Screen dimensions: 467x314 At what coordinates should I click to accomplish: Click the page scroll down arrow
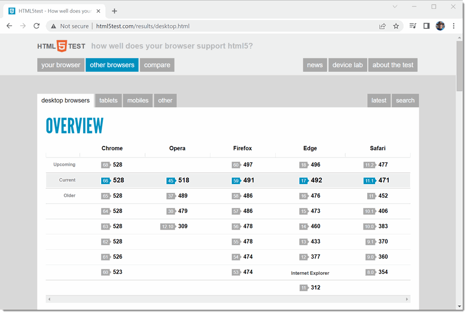tap(460, 307)
